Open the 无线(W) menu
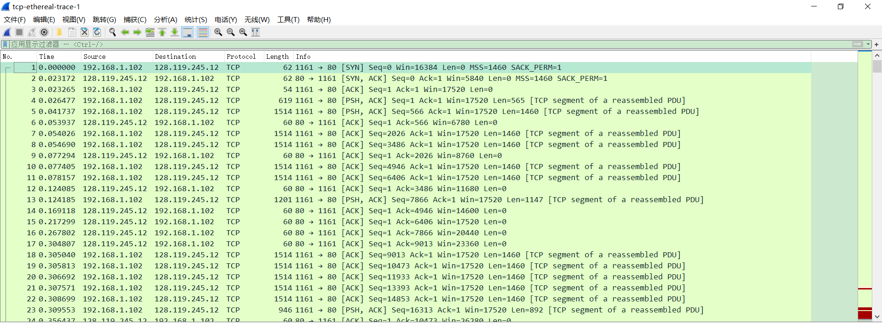 (257, 19)
